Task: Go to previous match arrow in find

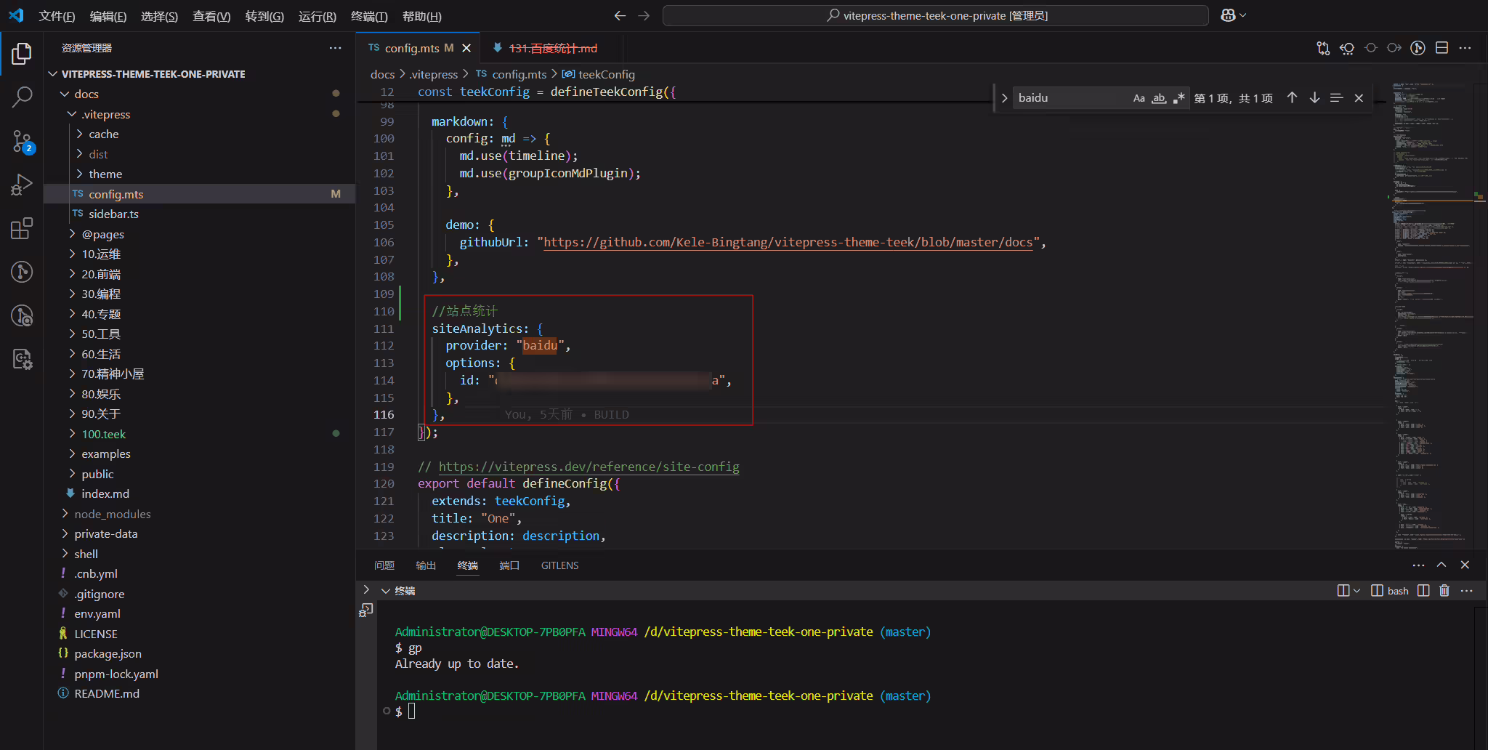Action: click(x=1292, y=97)
